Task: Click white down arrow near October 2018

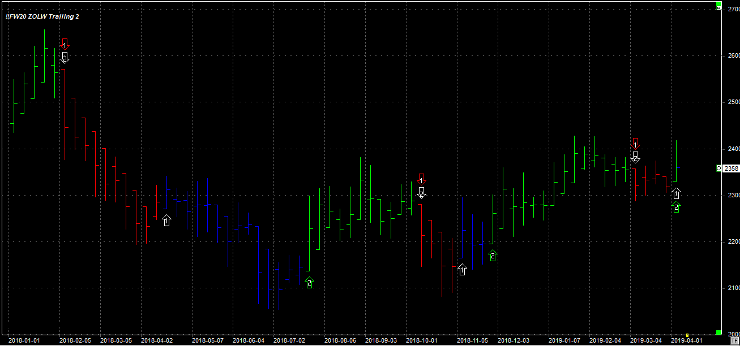Action: point(421,192)
